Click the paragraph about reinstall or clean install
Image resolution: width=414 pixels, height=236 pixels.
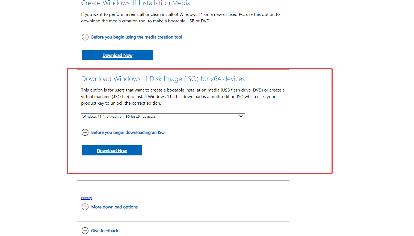[x=181, y=18]
